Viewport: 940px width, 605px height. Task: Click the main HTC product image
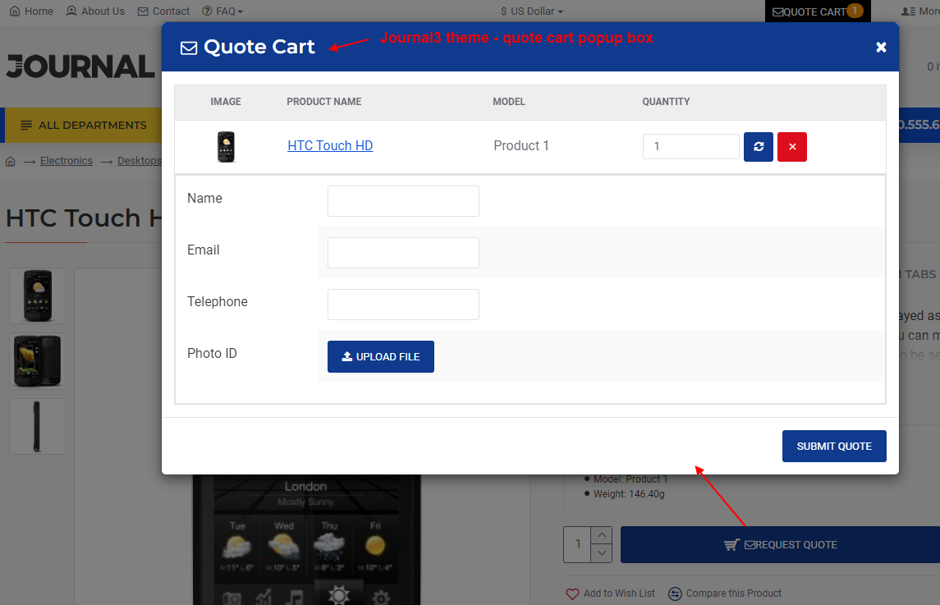click(306, 539)
